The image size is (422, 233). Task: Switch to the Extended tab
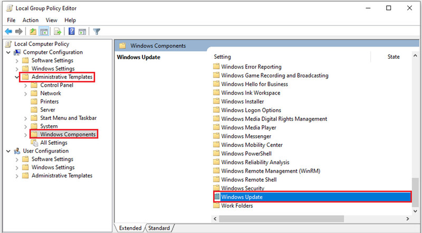pyautogui.click(x=130, y=228)
